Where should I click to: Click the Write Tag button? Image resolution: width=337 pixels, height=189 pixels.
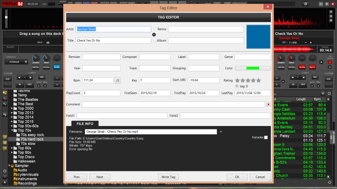[x=169, y=177]
